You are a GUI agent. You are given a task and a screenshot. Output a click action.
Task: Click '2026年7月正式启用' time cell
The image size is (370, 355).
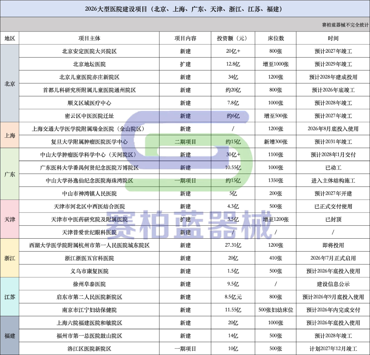click(x=333, y=258)
